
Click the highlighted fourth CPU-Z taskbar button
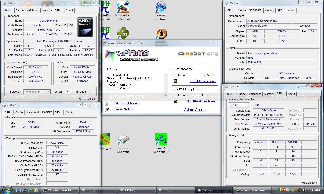coord(214,190)
